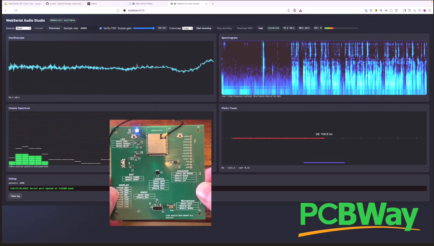Toggle the browser sidebar panel icon

pyautogui.click(x=404, y=10)
